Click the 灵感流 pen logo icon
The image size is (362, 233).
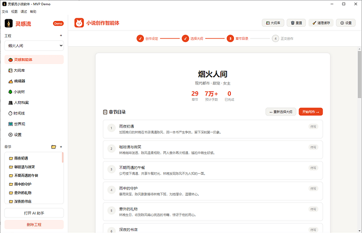8,23
